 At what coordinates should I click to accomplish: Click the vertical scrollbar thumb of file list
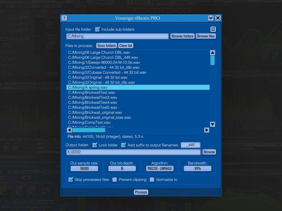(x=212, y=60)
